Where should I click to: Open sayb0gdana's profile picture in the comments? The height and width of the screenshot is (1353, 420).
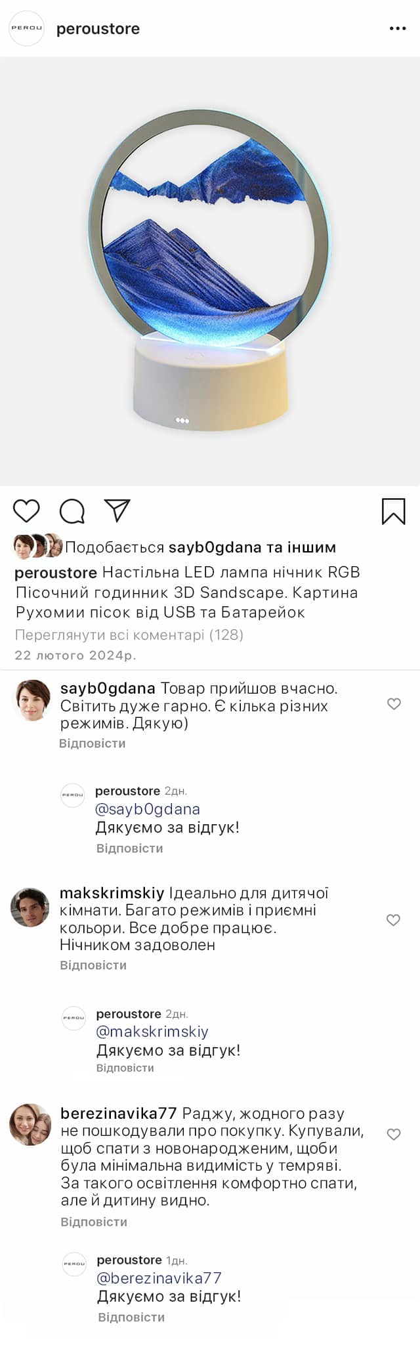coord(31,700)
